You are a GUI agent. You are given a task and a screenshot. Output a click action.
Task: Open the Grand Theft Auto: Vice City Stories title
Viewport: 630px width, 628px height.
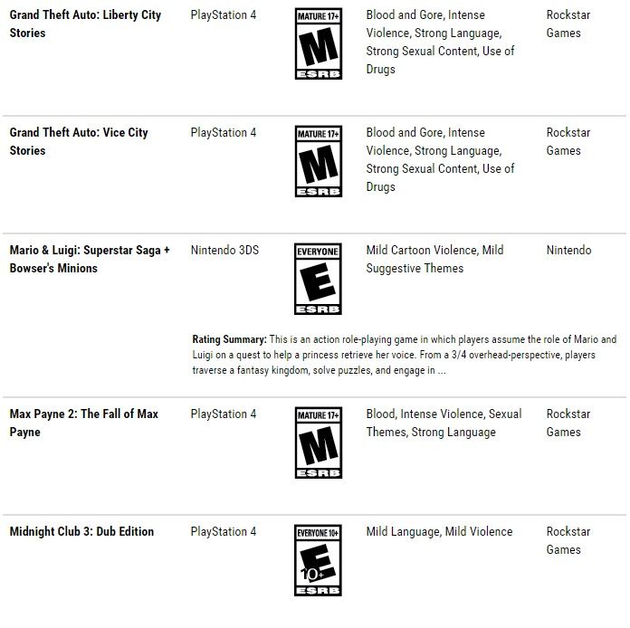pyautogui.click(x=79, y=142)
